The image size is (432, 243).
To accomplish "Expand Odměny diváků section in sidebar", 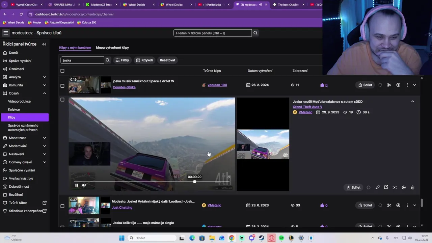I will [44, 162].
